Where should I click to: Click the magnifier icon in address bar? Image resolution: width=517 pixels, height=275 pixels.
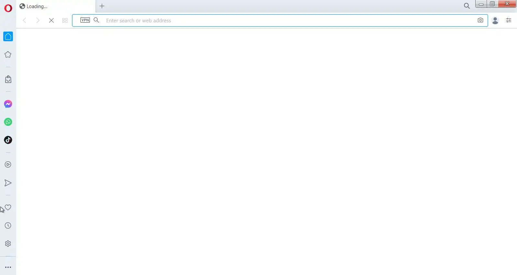[96, 20]
